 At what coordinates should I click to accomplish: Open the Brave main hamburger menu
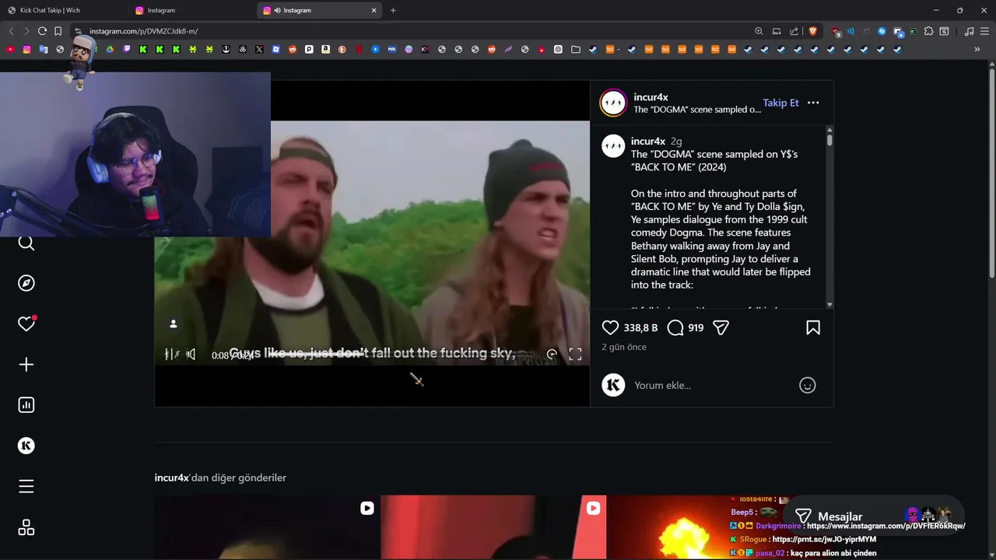click(985, 31)
